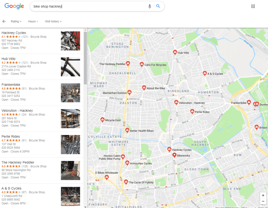Open the Frankenbike listing

42,93
